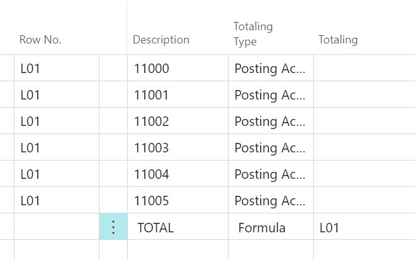The image size is (415, 260).
Task: Open the Formula totaling type cell
Action: pos(270,227)
